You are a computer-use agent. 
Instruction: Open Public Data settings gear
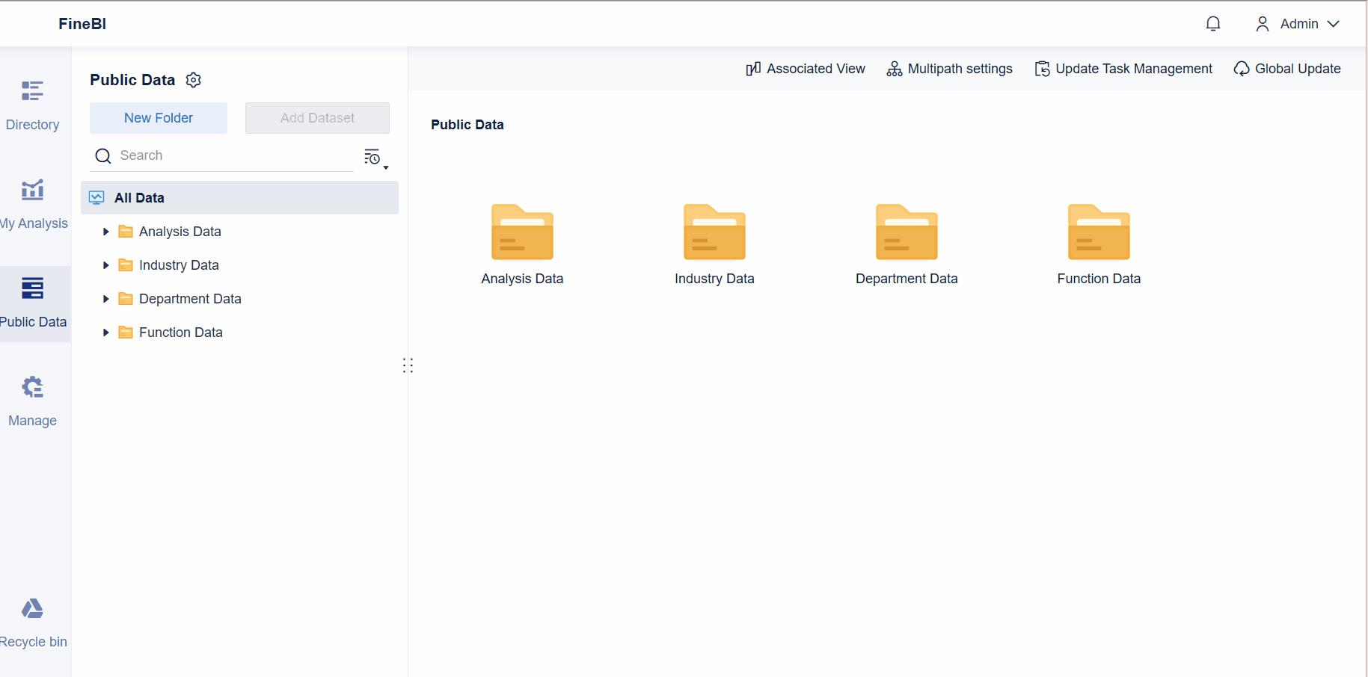point(193,80)
